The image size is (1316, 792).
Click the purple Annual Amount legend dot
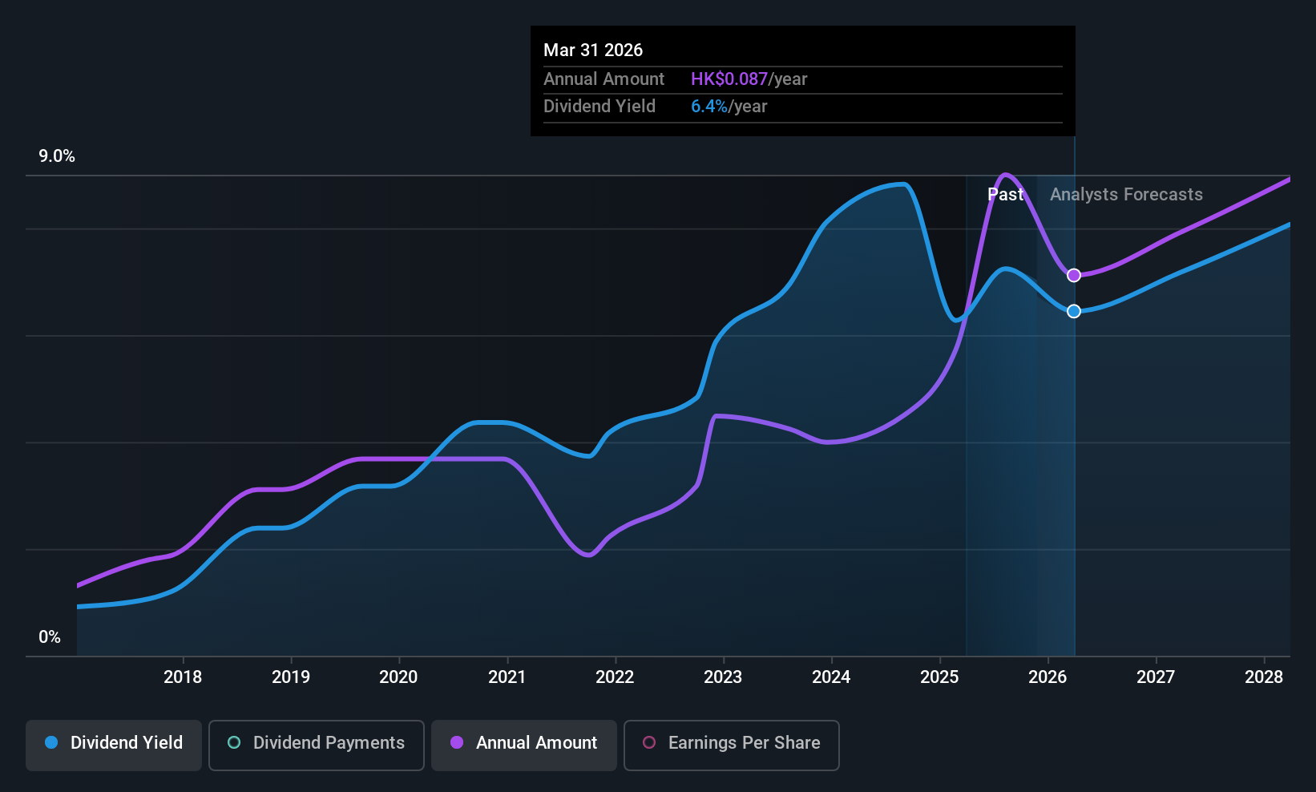[x=456, y=743]
